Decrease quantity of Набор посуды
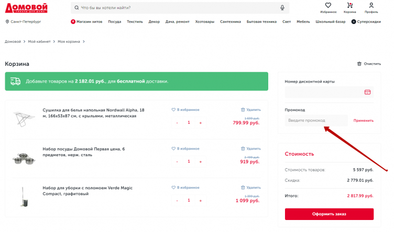 coord(177,161)
